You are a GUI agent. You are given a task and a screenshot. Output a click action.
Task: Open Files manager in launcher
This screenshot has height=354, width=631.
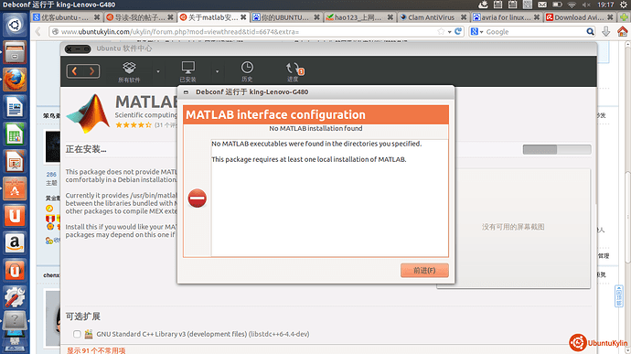click(x=15, y=52)
